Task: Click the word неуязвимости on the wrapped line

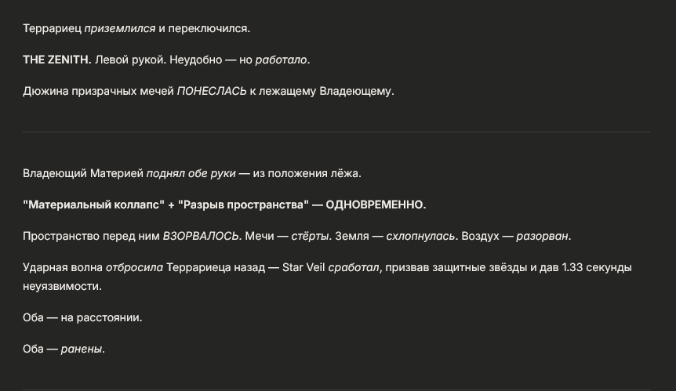Action: 61,286
